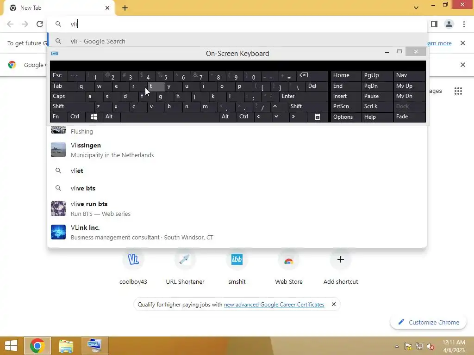
Task: Toggle the ScrLk key
Action: [377, 106]
